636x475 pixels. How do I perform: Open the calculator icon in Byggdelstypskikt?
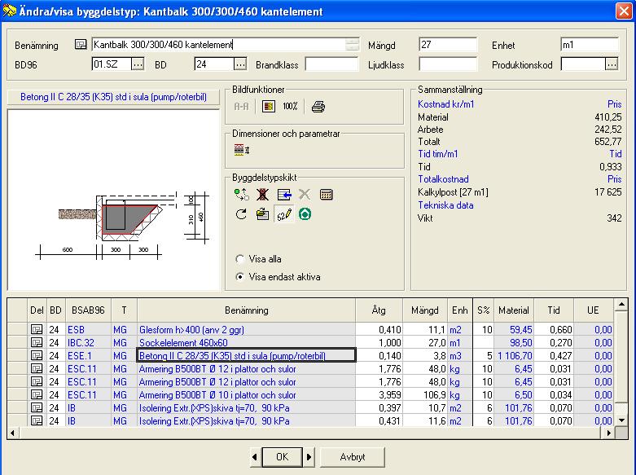pyautogui.click(x=326, y=195)
